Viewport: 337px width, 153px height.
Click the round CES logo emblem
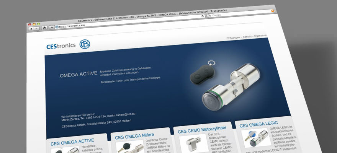pos(85,44)
